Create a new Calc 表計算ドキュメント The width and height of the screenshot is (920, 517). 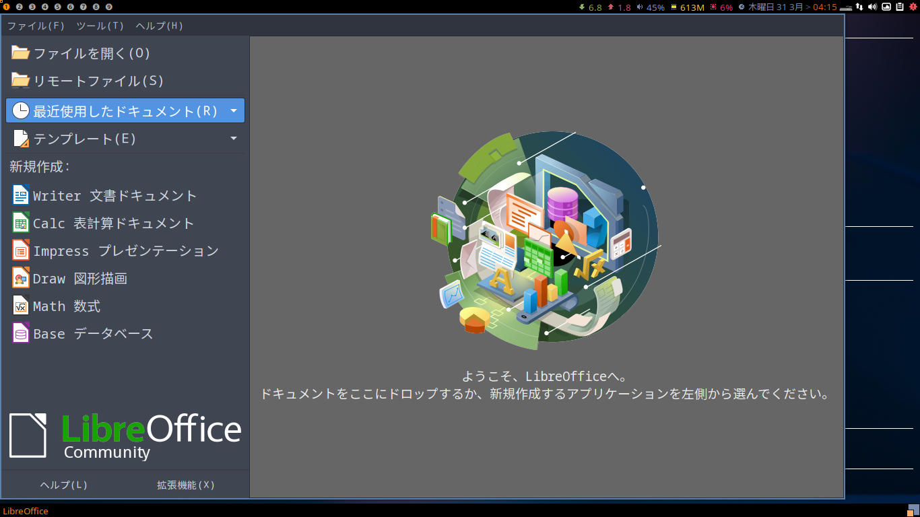tap(125, 223)
